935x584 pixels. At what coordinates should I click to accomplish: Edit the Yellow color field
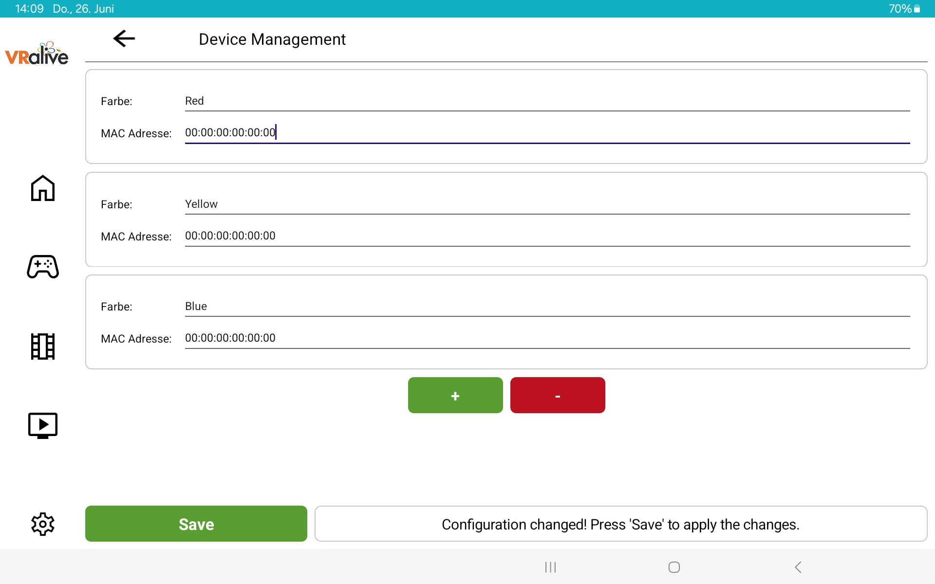pos(547,204)
